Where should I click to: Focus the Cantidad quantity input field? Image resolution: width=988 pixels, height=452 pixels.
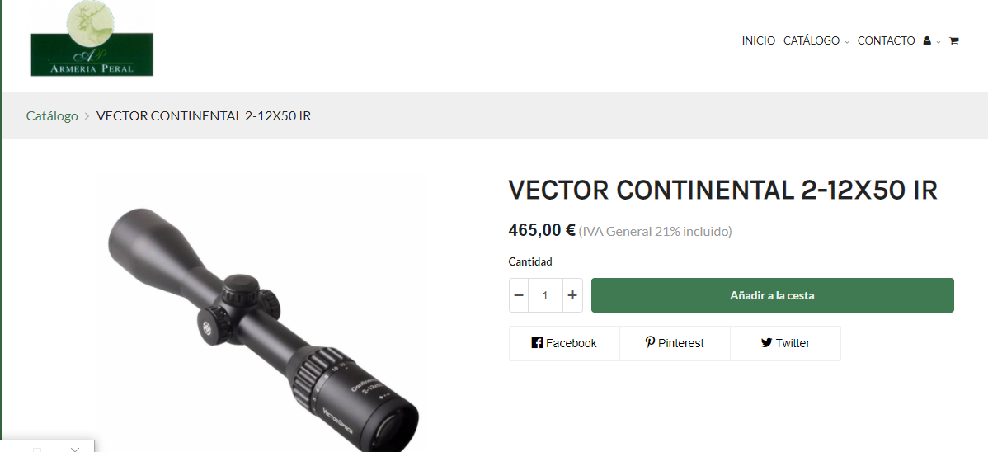pyautogui.click(x=546, y=295)
